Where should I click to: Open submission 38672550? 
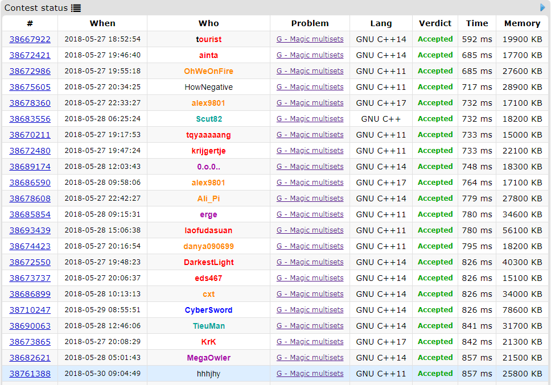tap(30, 262)
